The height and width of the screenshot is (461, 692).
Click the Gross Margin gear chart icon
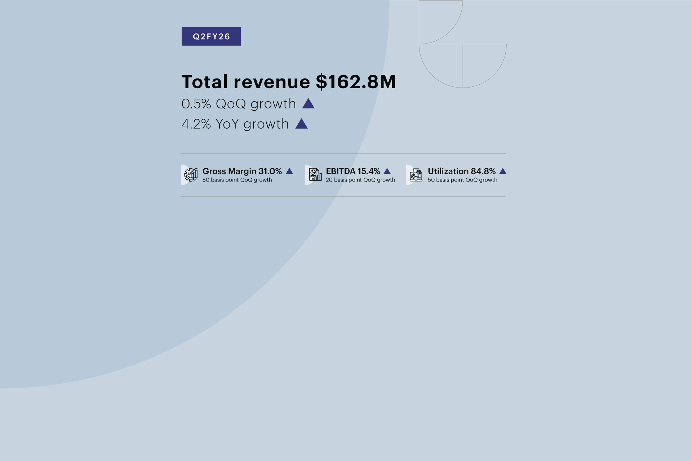pyautogui.click(x=191, y=175)
